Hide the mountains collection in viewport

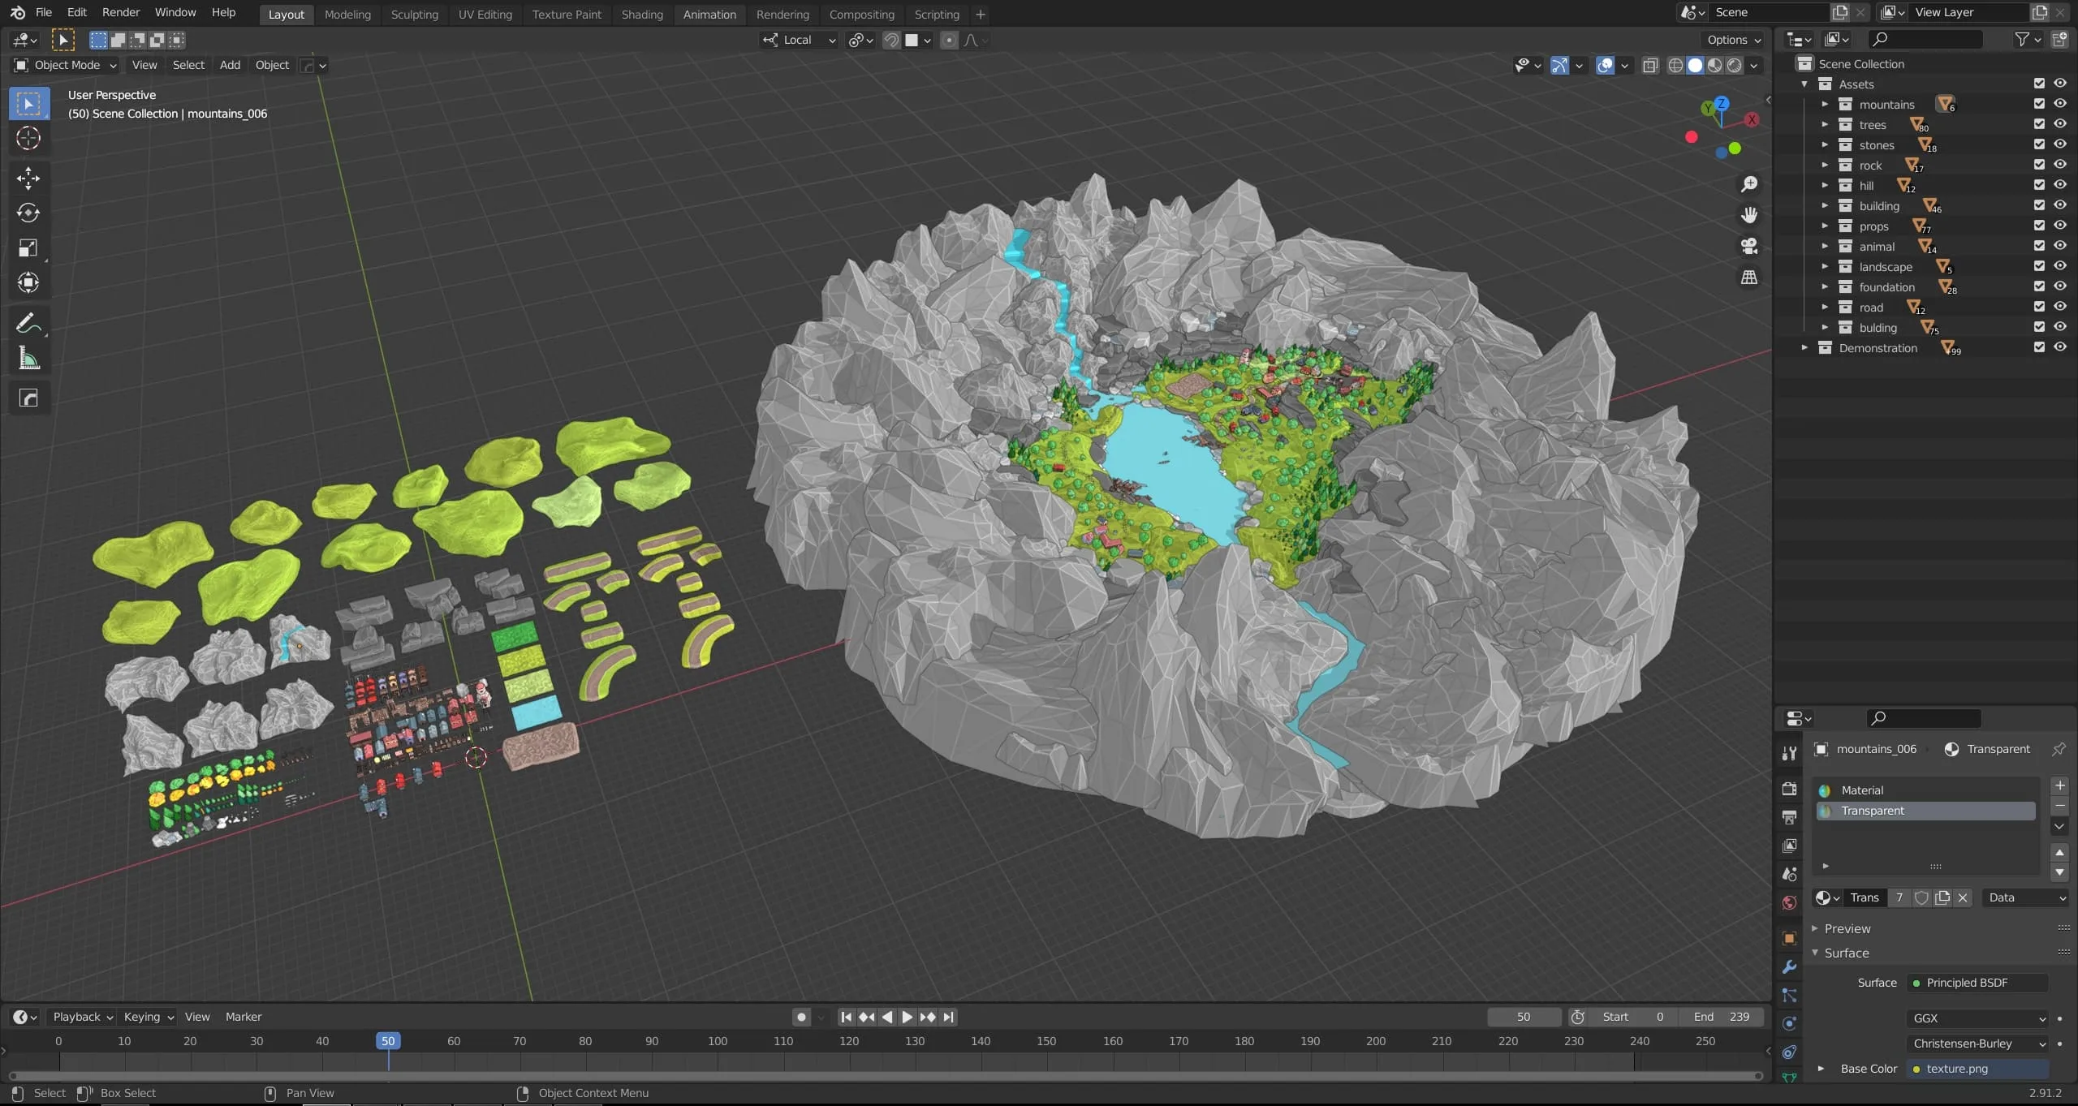[x=2060, y=104]
